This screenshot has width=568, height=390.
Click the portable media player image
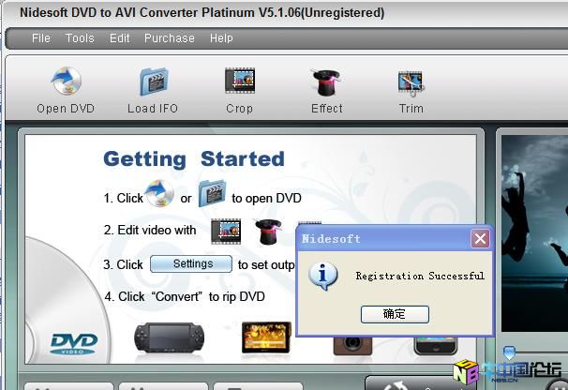point(266,337)
